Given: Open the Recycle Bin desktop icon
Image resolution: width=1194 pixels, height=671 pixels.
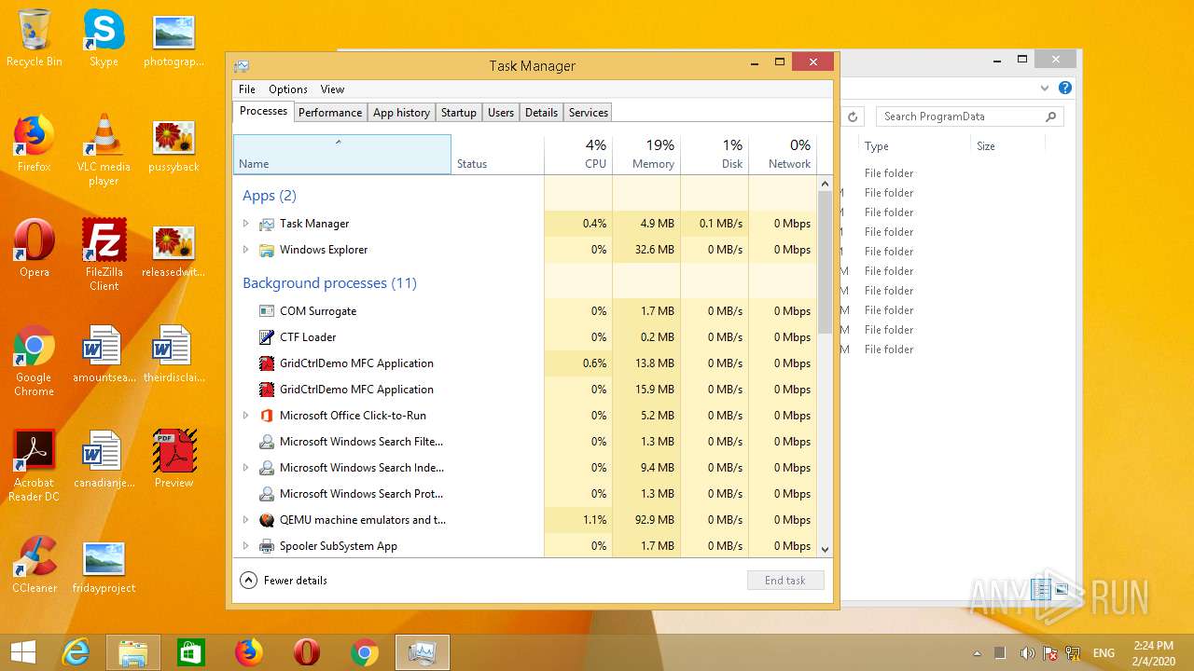Looking at the screenshot, I should tap(35, 37).
